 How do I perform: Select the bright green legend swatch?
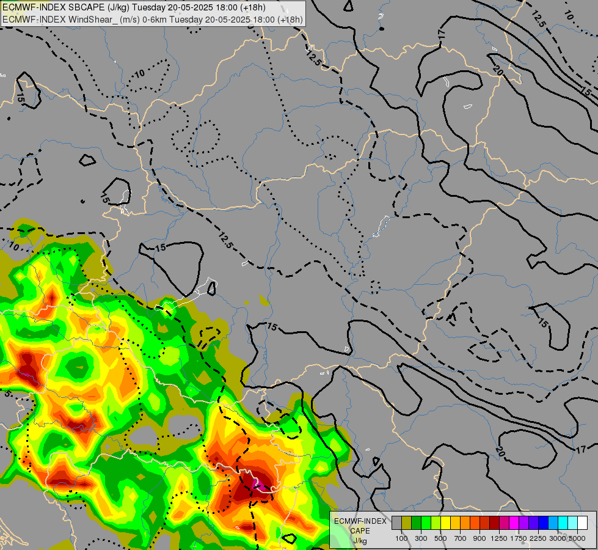click(426, 523)
